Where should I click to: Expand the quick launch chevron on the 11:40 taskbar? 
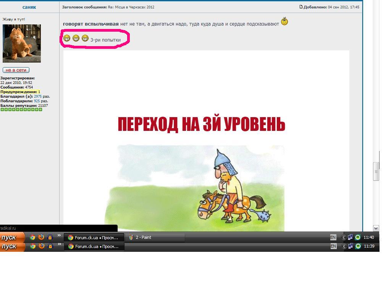point(59,235)
